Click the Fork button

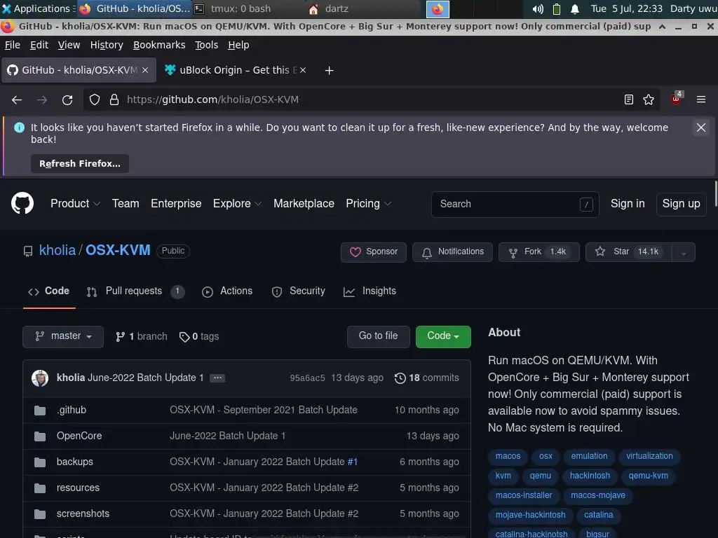[x=539, y=252]
